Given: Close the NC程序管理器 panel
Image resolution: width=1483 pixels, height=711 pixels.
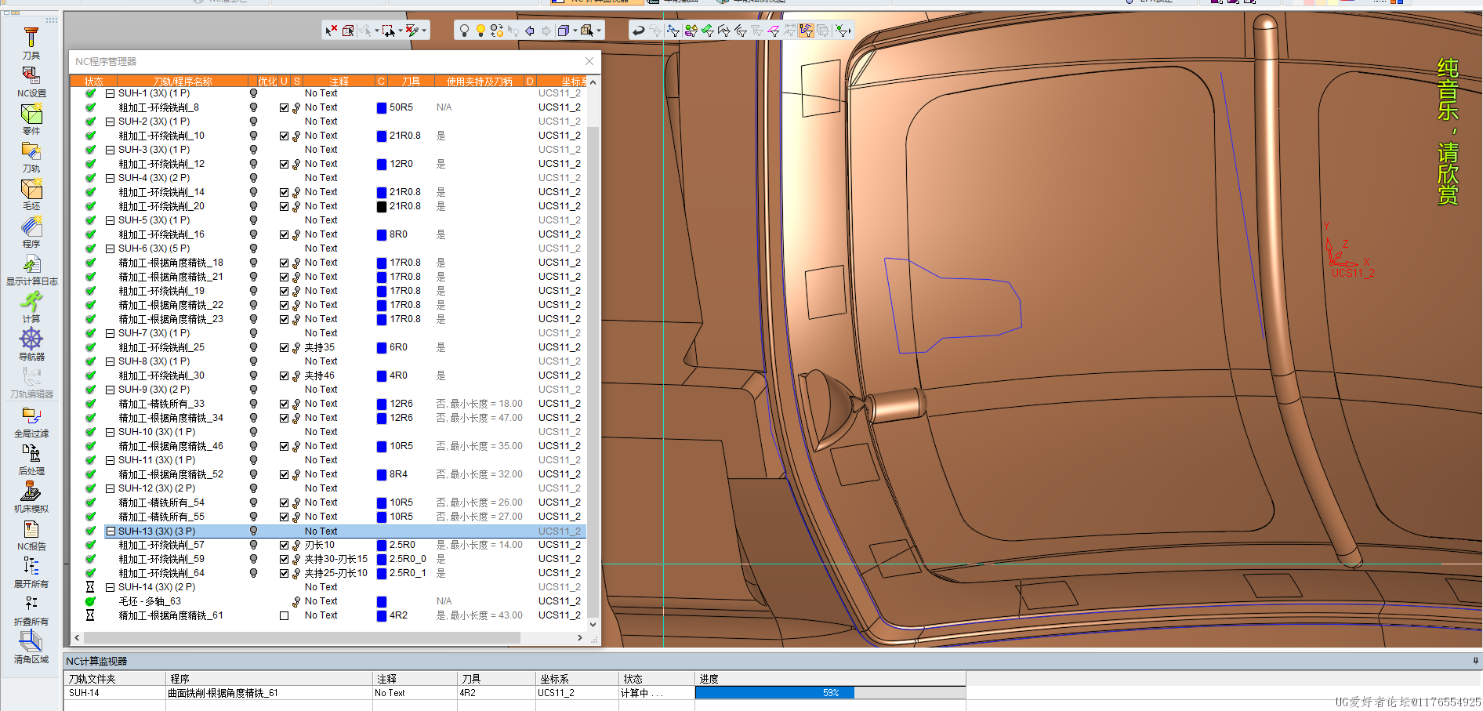Looking at the screenshot, I should [x=589, y=61].
